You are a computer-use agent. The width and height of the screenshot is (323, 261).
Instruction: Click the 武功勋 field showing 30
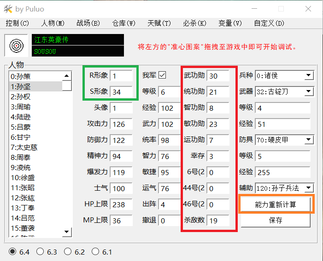[218, 76]
